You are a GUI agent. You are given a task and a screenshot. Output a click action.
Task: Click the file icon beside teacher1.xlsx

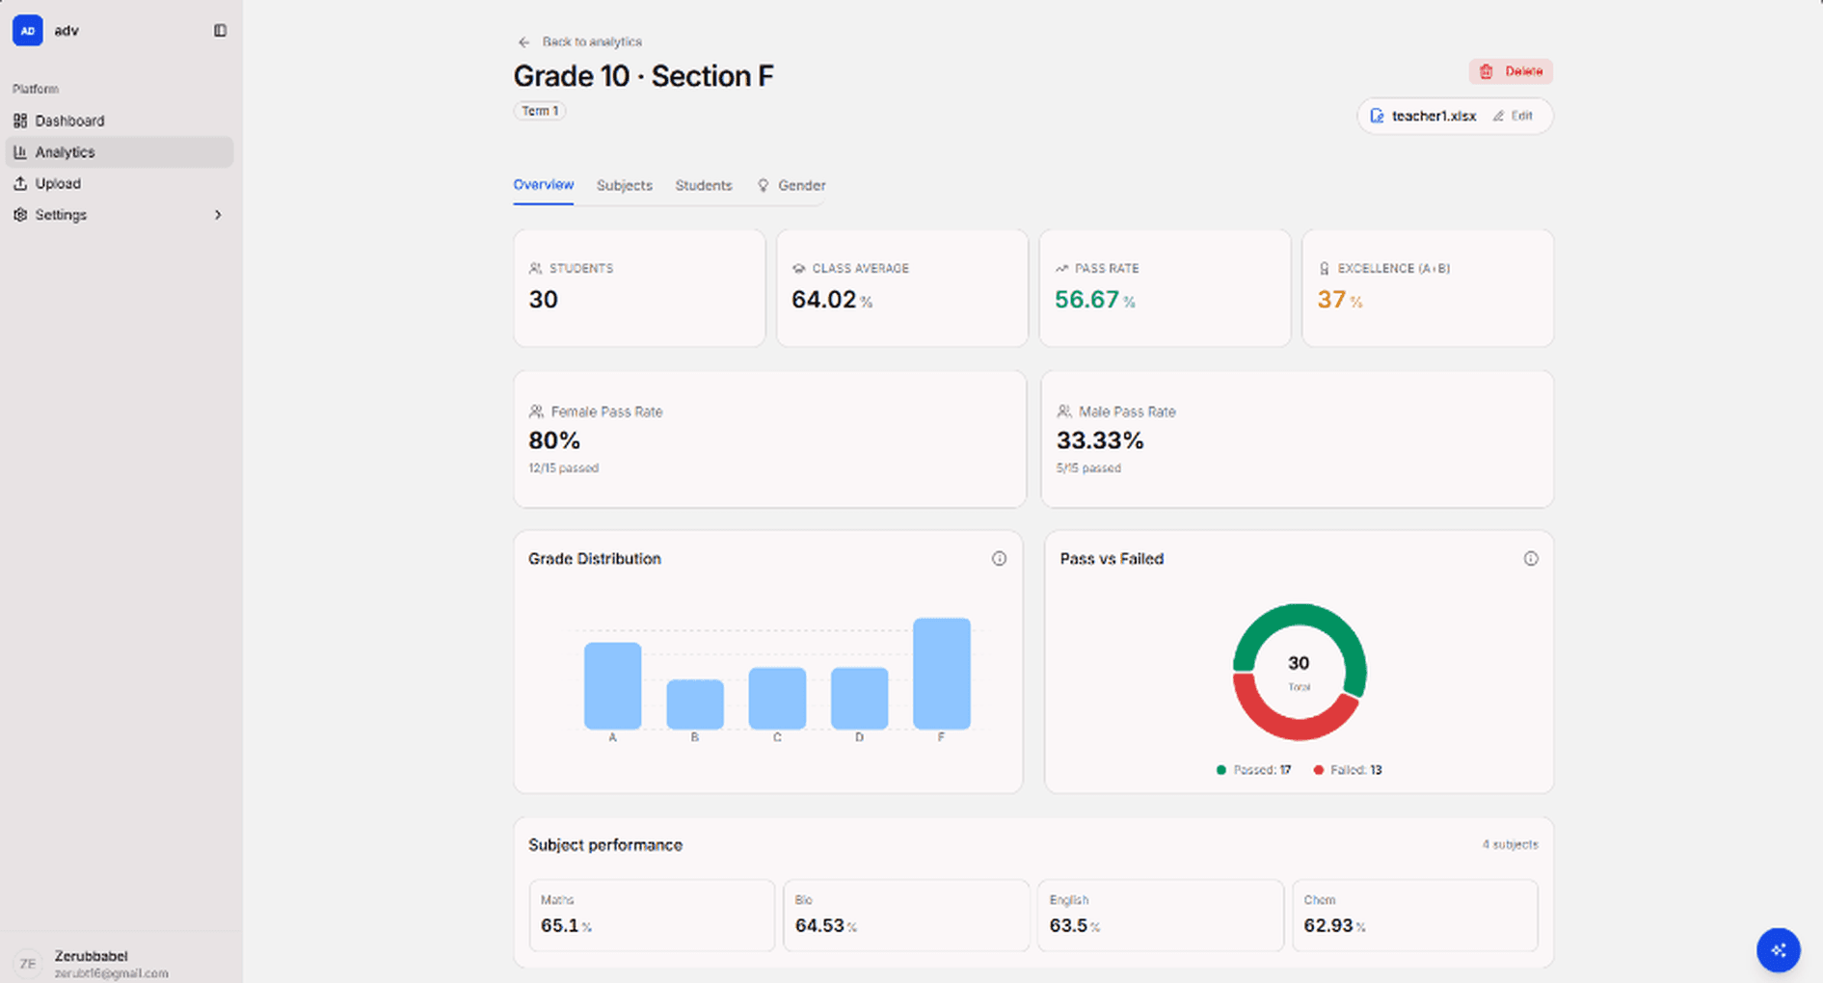1377,116
